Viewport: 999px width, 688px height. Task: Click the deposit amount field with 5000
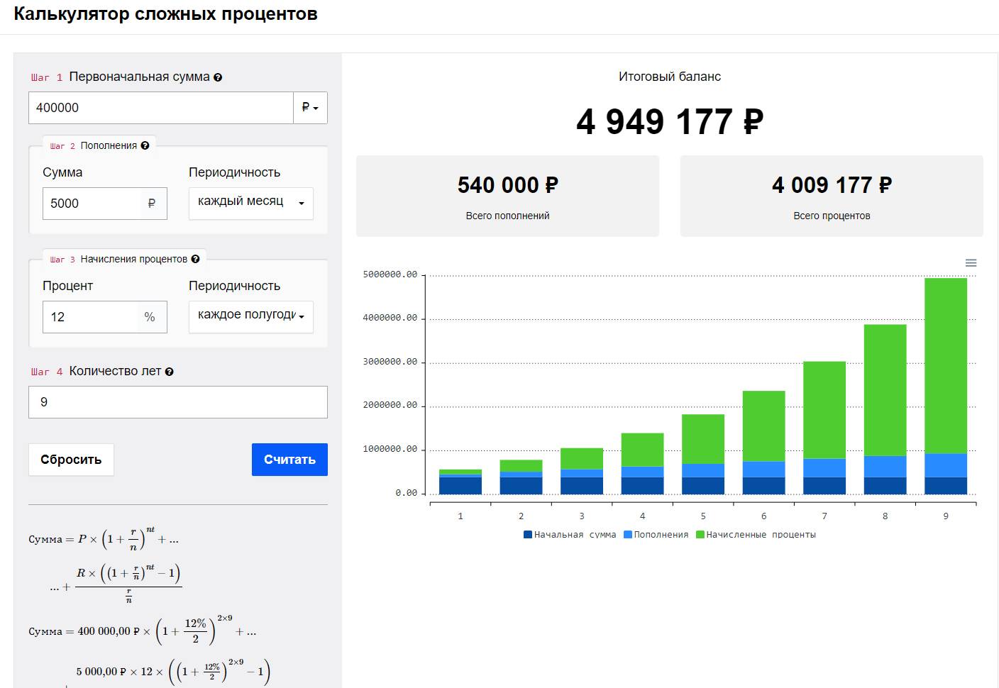[92, 204]
